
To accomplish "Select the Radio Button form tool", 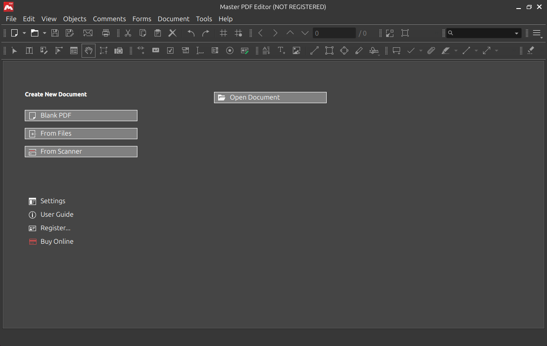I will 230,51.
